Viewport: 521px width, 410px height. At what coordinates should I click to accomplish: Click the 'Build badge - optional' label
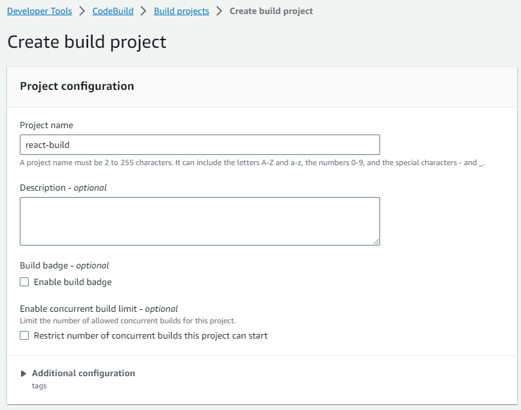tap(64, 265)
